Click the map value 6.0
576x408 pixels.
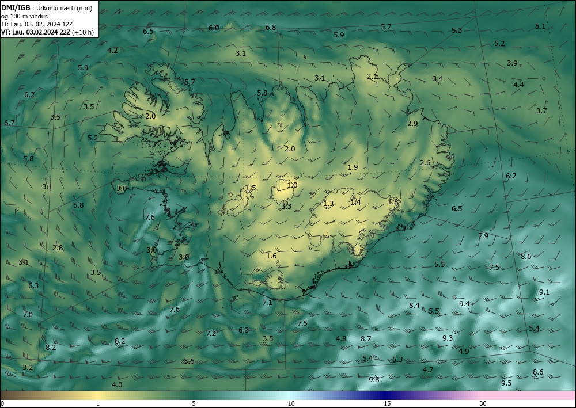point(214,28)
